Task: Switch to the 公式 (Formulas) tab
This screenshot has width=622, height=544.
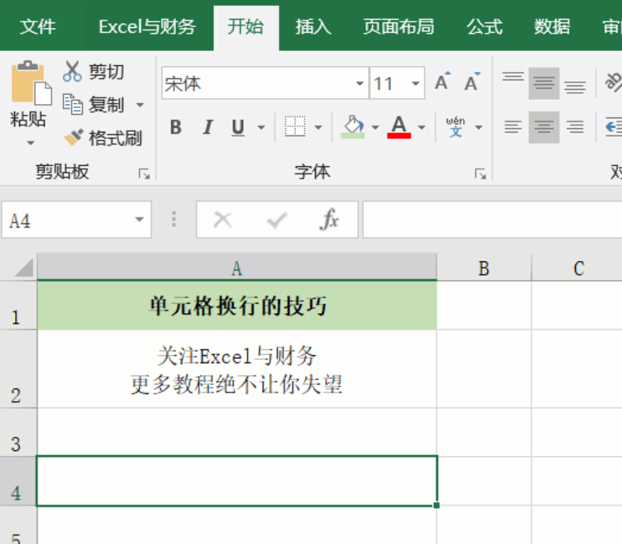Action: [484, 27]
